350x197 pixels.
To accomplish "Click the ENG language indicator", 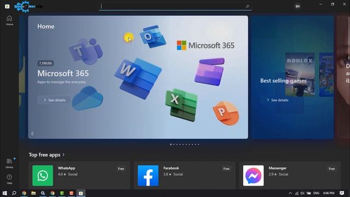I will click(x=316, y=193).
